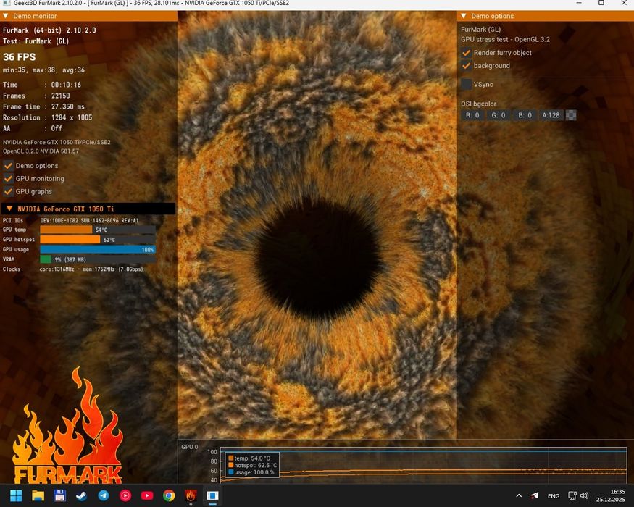
Task: Open File Explorer from the taskbar
Action: [x=38, y=495]
